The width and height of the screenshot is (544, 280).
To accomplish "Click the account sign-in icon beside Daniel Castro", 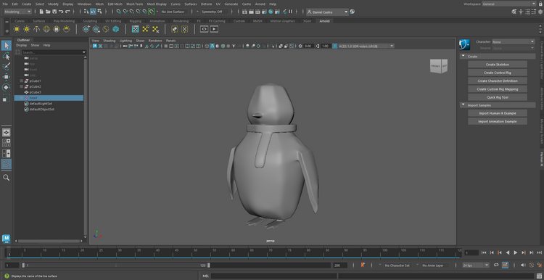I will [x=353, y=12].
